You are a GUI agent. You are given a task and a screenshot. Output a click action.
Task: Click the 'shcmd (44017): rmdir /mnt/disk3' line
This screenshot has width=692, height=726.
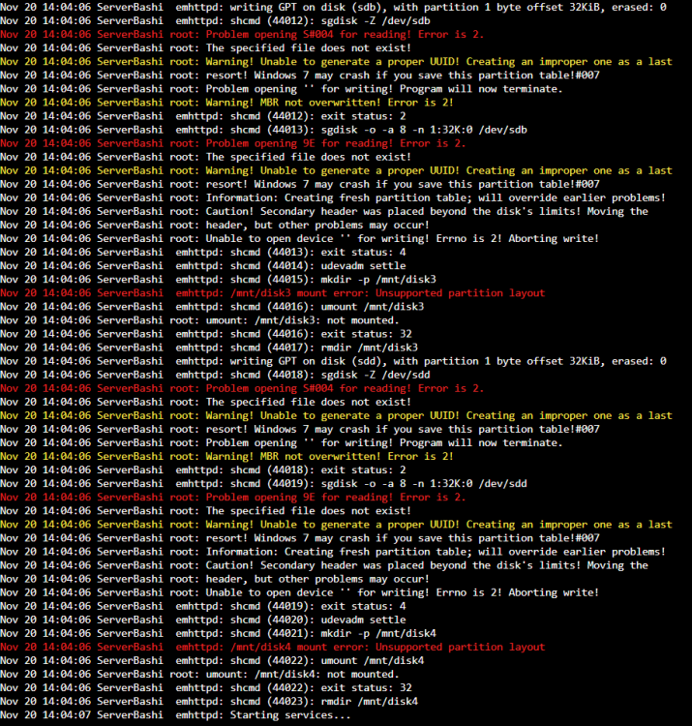pos(209,348)
